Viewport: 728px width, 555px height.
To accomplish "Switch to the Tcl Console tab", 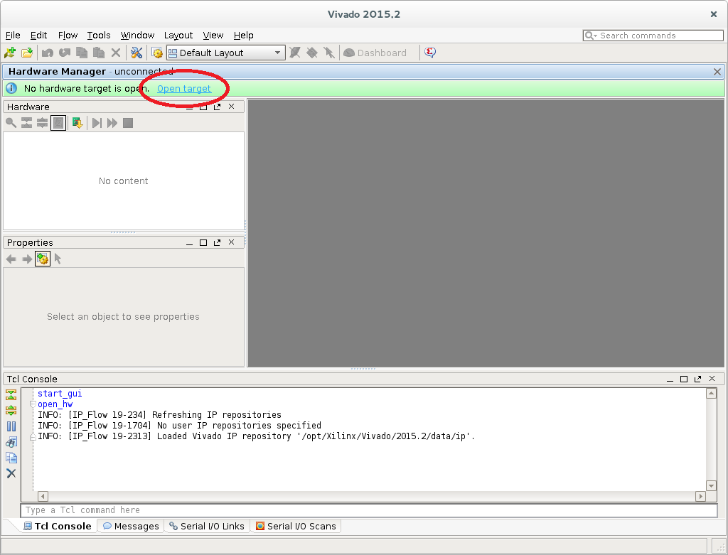I will click(58, 527).
